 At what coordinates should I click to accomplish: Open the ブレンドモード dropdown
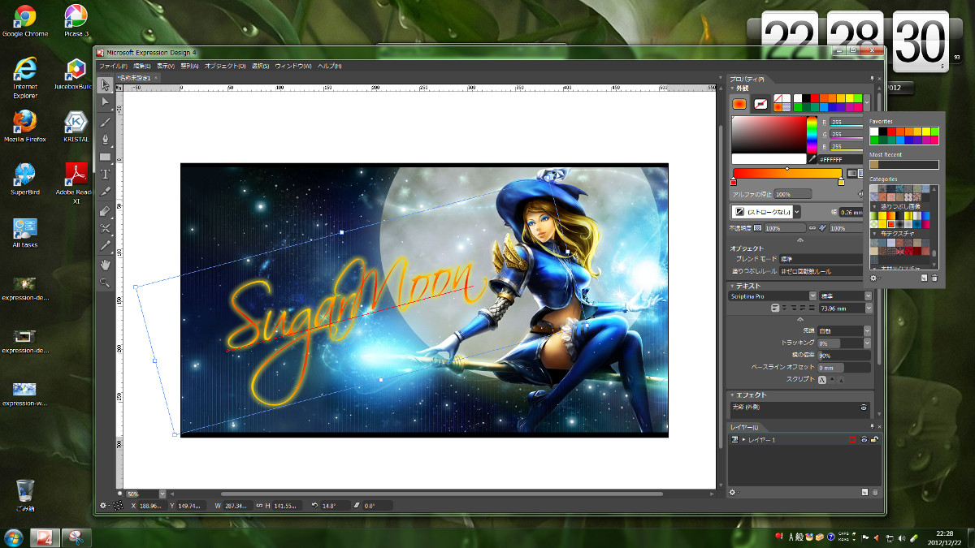click(820, 258)
